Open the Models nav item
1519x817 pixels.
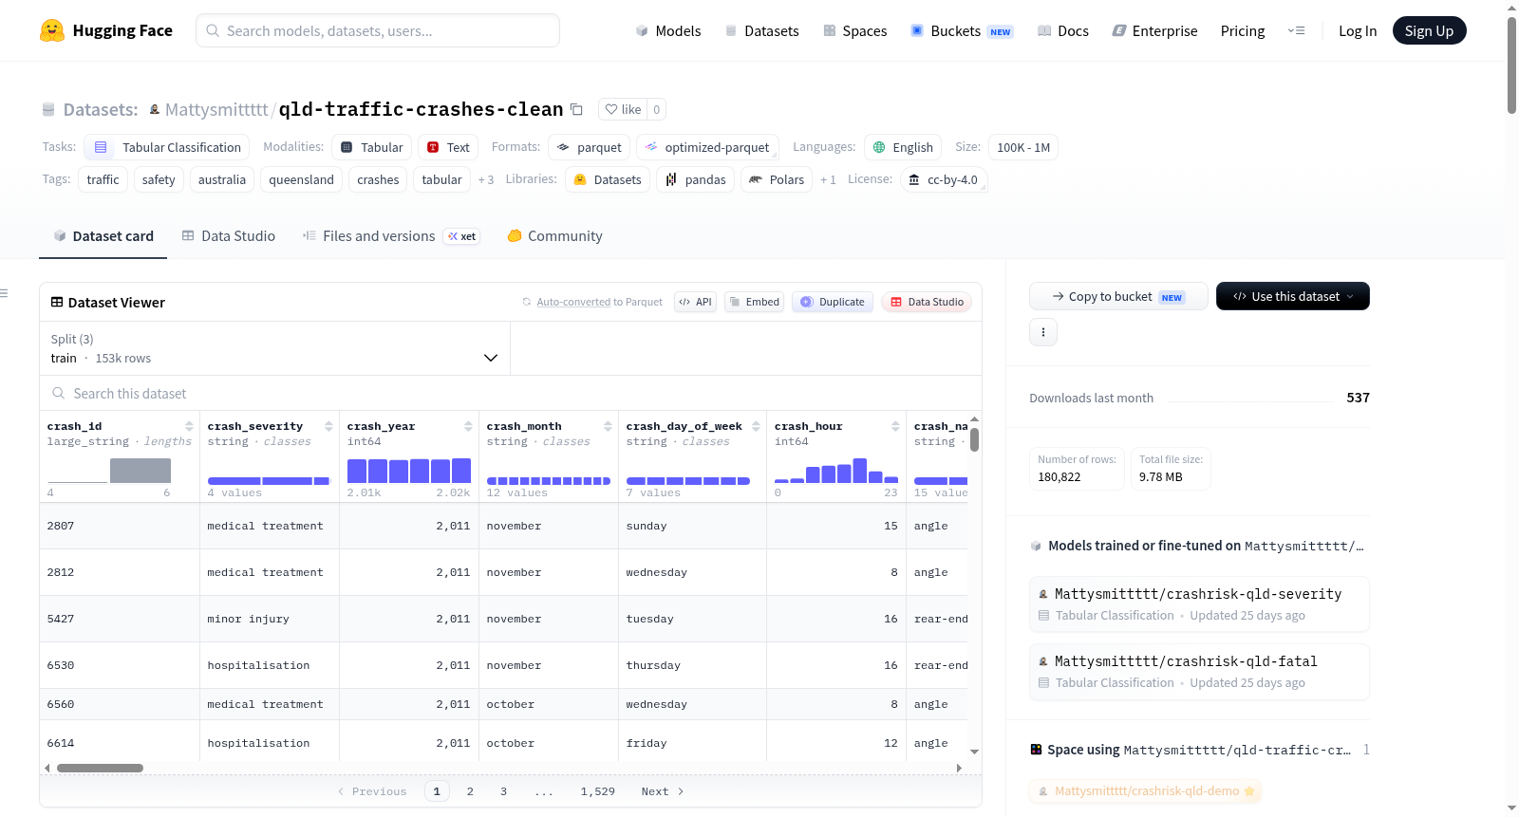pos(668,30)
